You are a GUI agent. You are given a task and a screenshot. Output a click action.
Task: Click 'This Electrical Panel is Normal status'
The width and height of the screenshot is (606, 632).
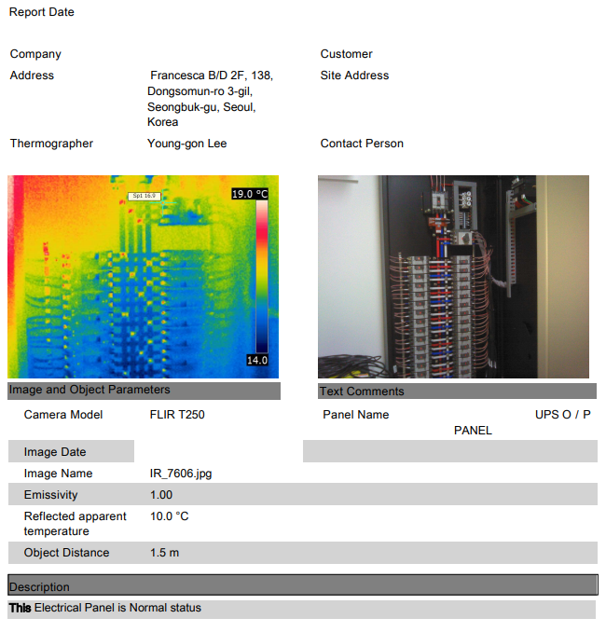click(105, 608)
